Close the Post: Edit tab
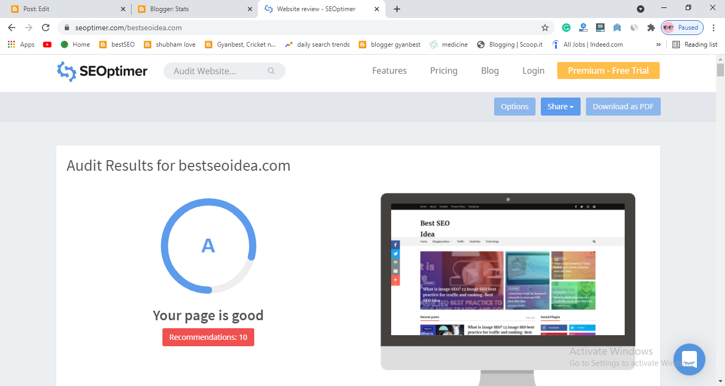 123,9
